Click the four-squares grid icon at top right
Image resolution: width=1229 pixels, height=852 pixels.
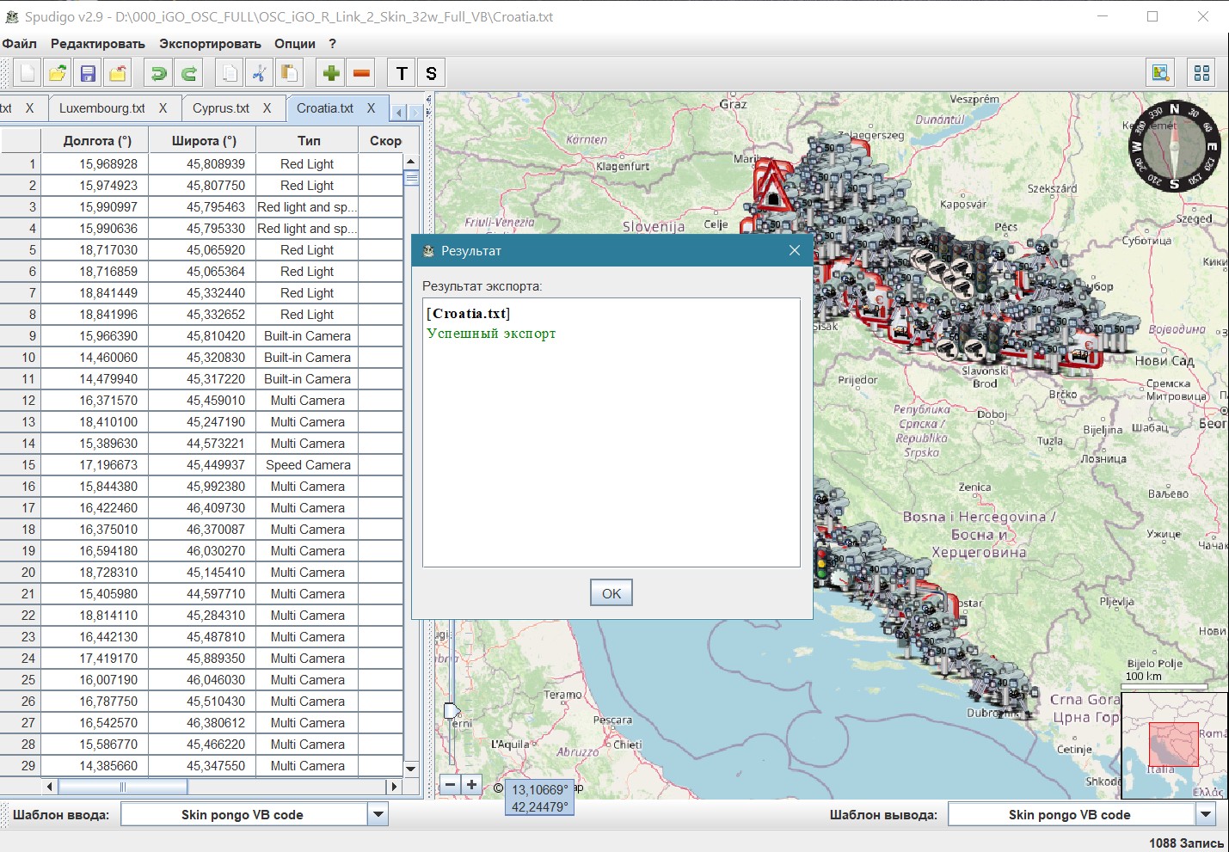coord(1201,73)
